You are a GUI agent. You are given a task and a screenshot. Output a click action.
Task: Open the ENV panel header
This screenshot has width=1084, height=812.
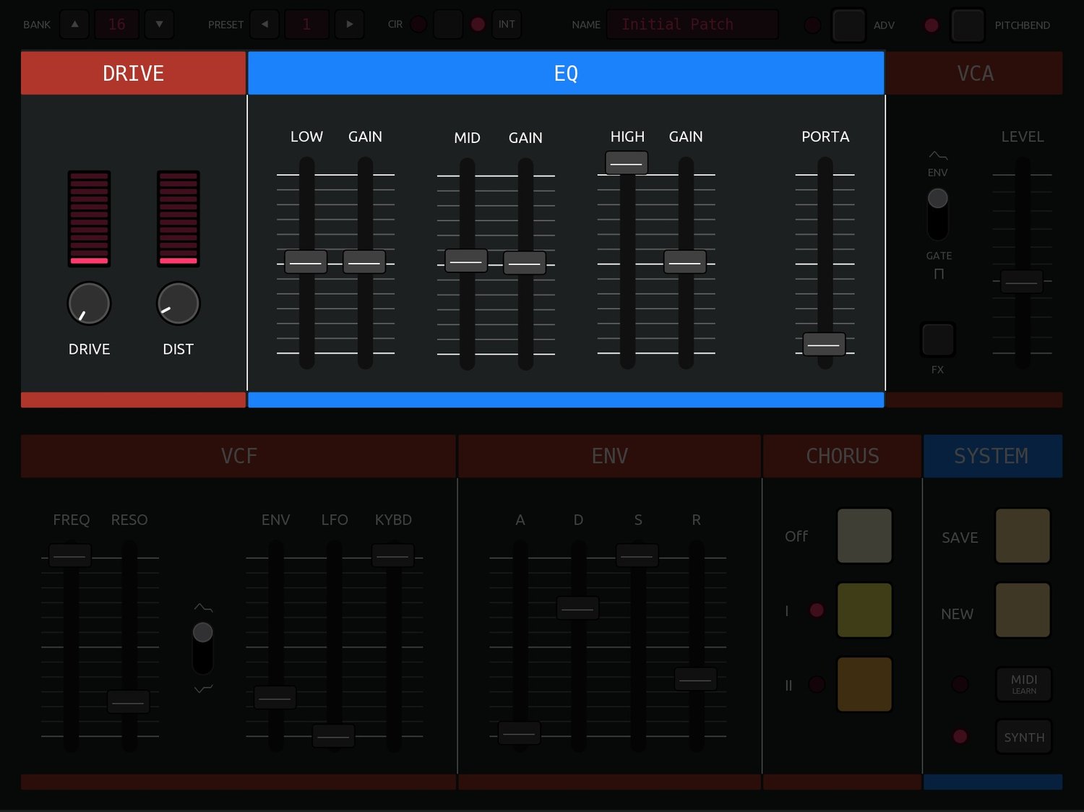[609, 456]
